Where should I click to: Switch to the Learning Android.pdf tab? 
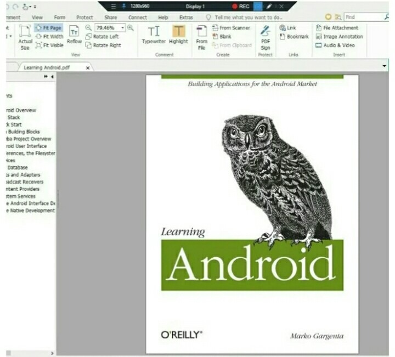pos(47,67)
